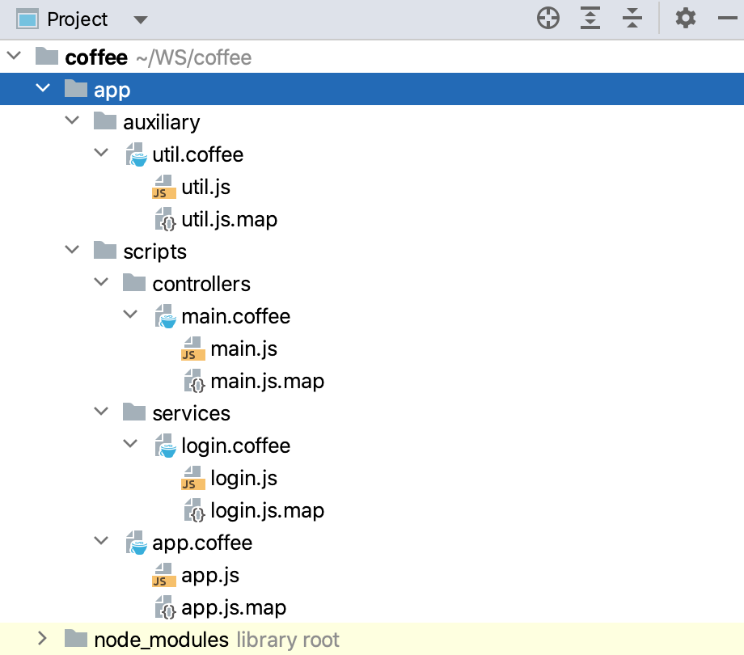The height and width of the screenshot is (655, 744).
Task: Collapse all nodes in the project tree
Action: [632, 18]
